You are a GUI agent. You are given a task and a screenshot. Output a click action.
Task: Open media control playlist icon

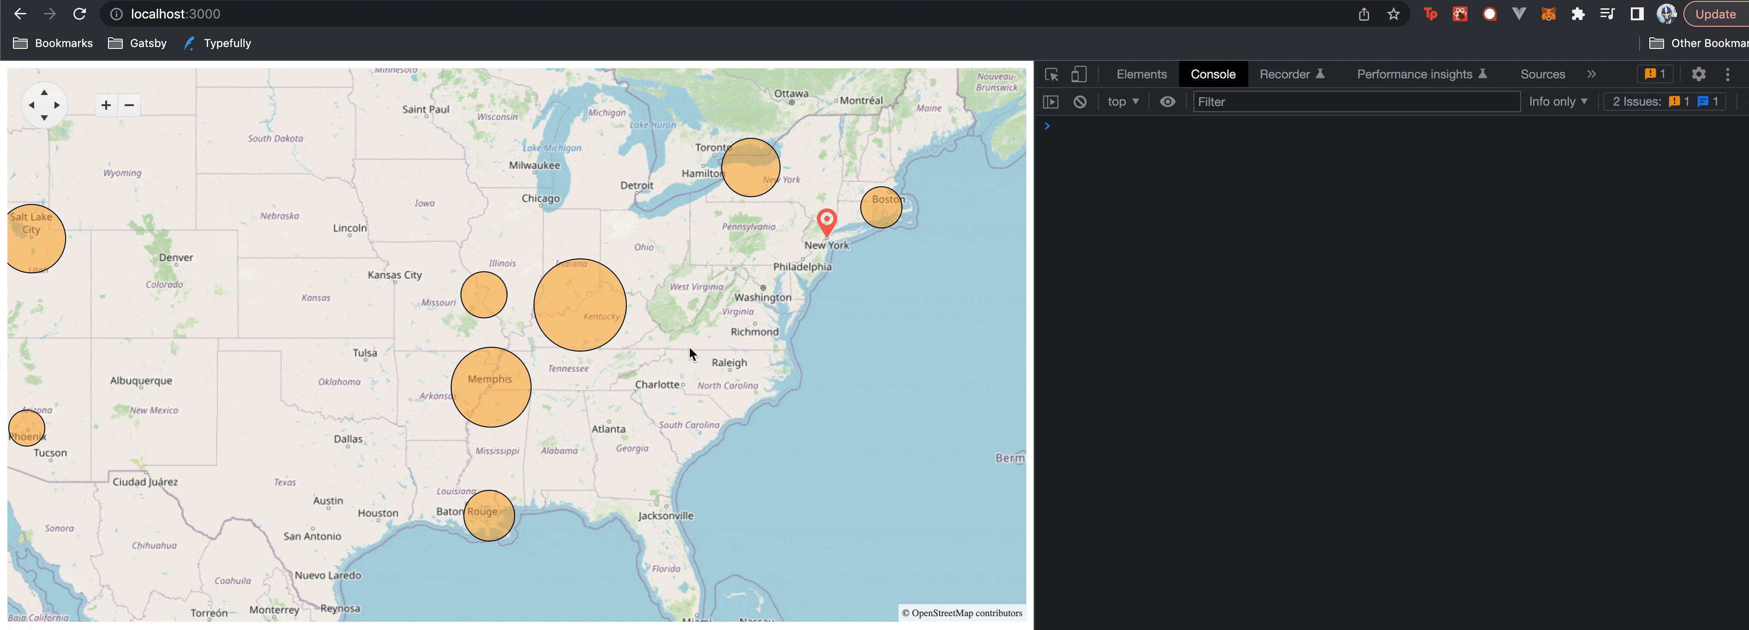tap(1607, 13)
